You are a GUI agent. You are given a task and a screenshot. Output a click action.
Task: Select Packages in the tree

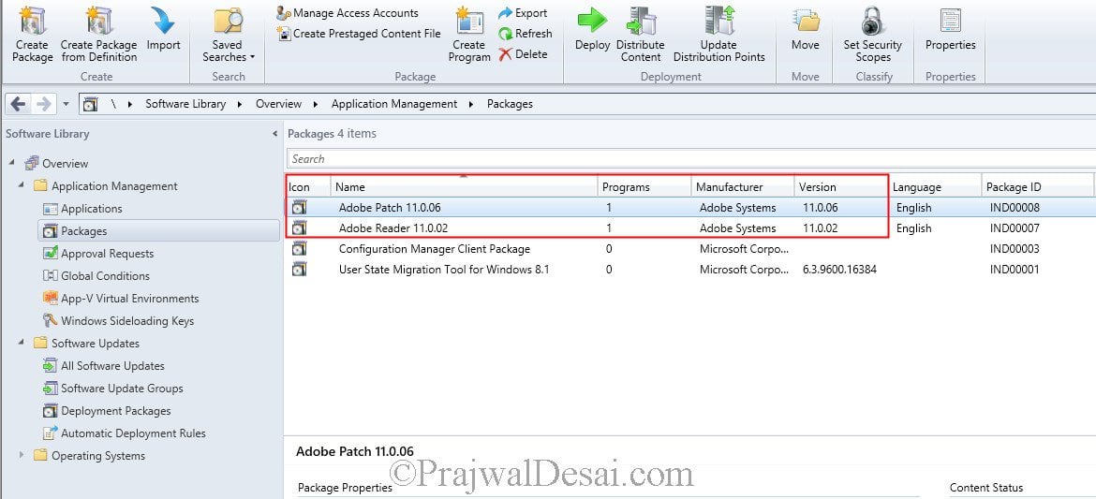(84, 230)
